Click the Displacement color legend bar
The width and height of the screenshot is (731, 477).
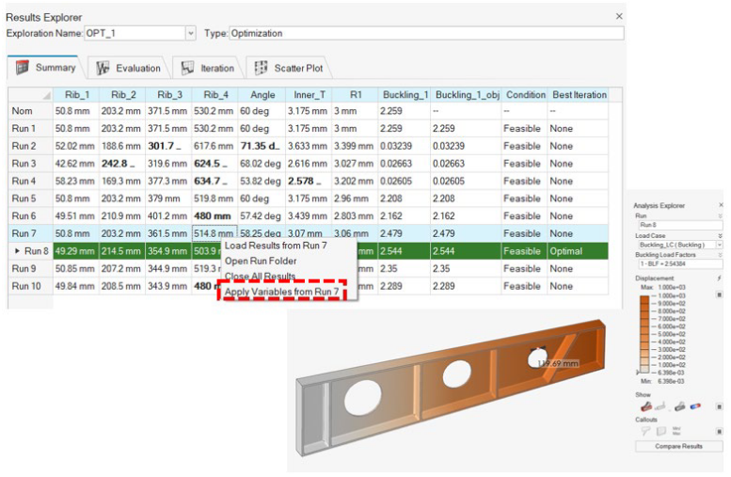point(644,335)
